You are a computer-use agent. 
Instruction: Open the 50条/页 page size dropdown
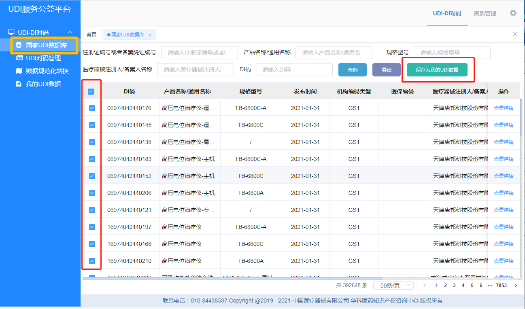click(x=396, y=285)
